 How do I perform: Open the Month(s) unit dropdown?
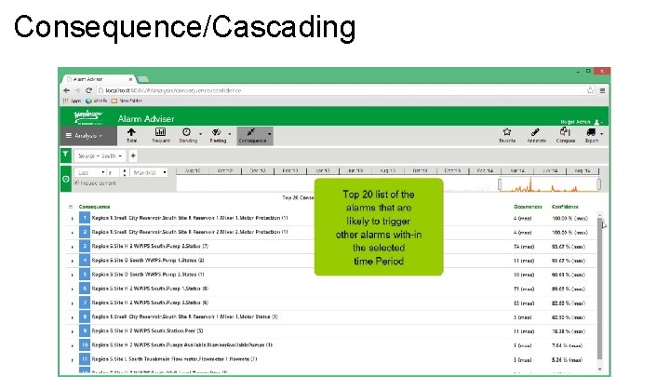click(149, 172)
